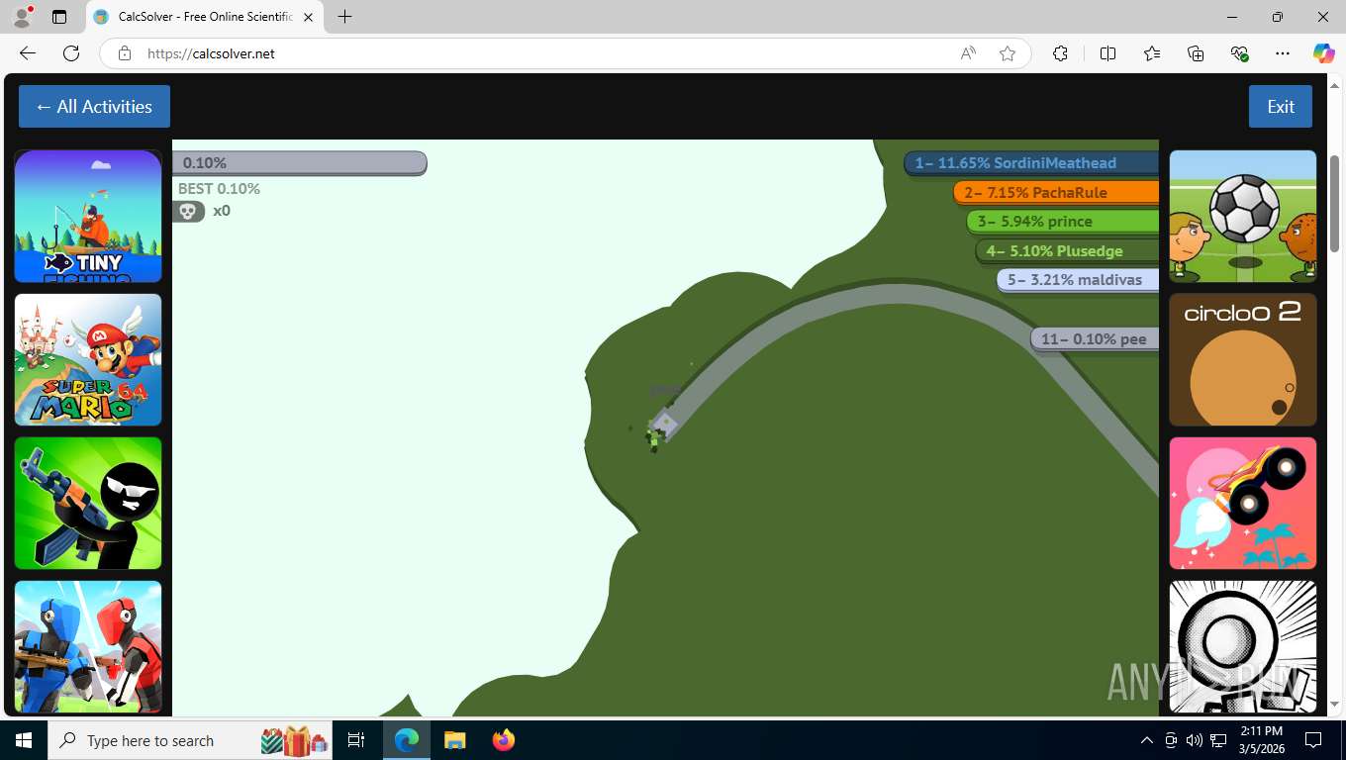The width and height of the screenshot is (1346, 760).
Task: Open browser Extensions puzzle icon
Action: point(1060,53)
